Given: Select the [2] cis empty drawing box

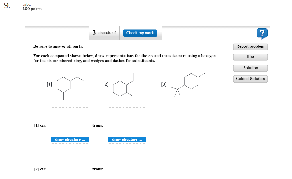Looking at the screenshot, I should click(x=70, y=166).
